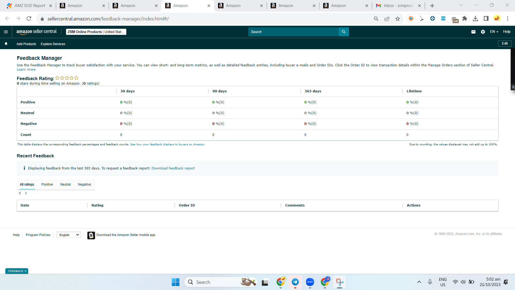
Task: Open the browser tab search chevron
Action: tap(461, 5)
